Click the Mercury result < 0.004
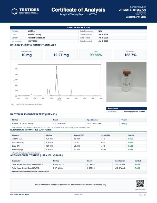Screen dimensions: 157x203 tap(77, 149)
